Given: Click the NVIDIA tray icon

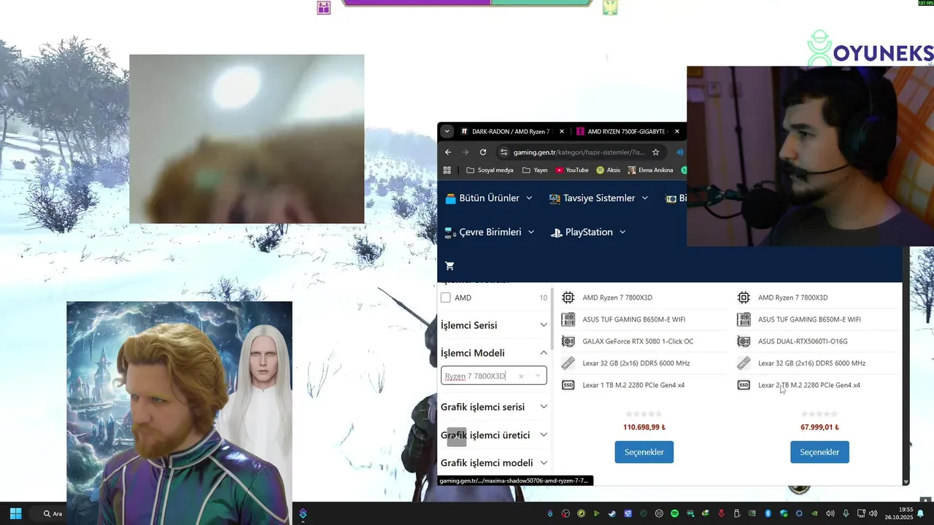Looking at the screenshot, I should (x=814, y=513).
